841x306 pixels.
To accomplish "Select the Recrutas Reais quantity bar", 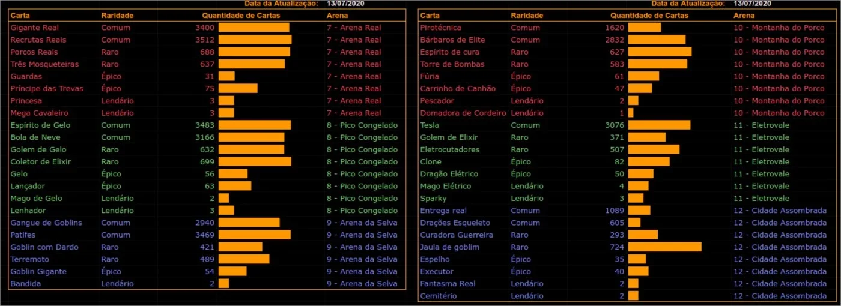I will (255, 40).
